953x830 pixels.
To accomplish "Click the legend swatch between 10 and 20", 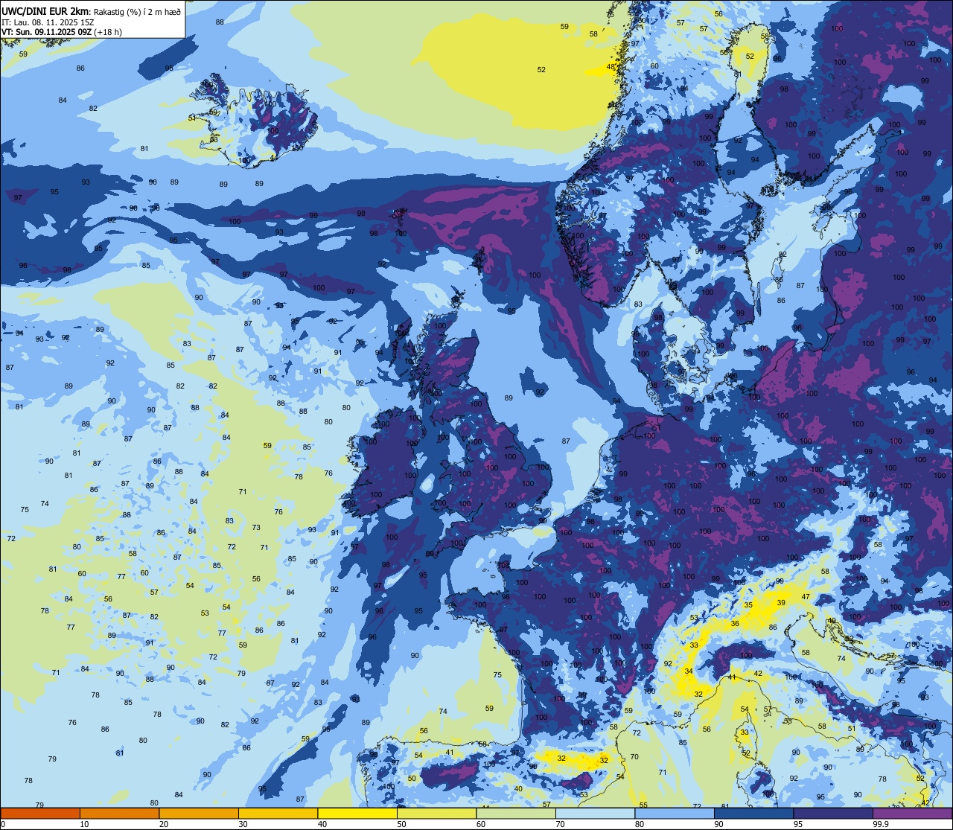I will [x=119, y=813].
